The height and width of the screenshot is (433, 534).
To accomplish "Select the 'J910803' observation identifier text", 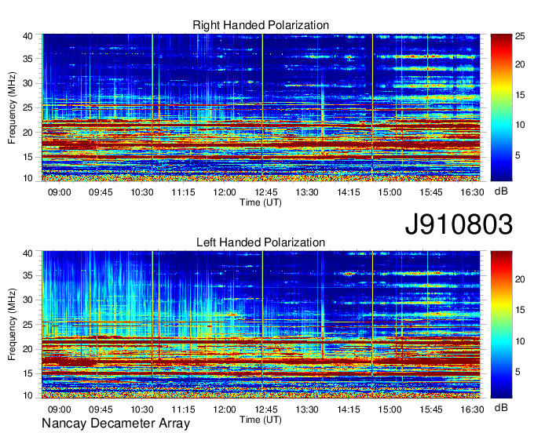I will (x=459, y=224).
